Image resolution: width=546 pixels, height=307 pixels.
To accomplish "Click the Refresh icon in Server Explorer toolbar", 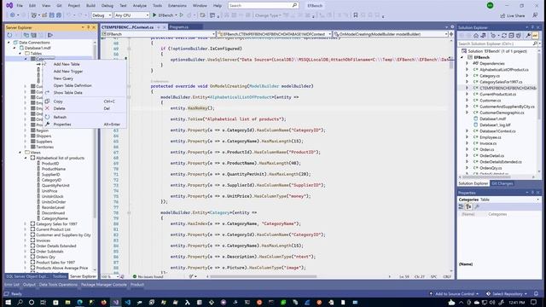I will pyautogui.click(x=9, y=35).
